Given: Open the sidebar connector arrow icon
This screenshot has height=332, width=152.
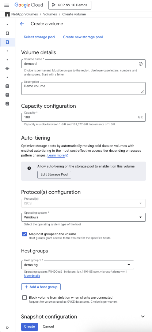Looking at the screenshot, I should click(7, 69).
